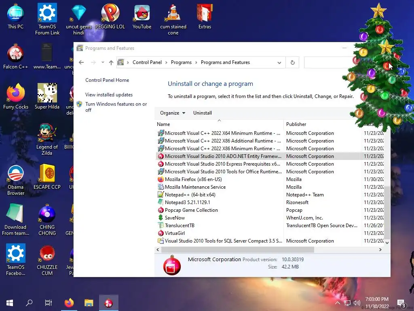This screenshot has height=311, width=414.
Task: Select Microsoft Visual C++ 2022 X86 Additional Runtime
Action: click(x=270, y=141)
